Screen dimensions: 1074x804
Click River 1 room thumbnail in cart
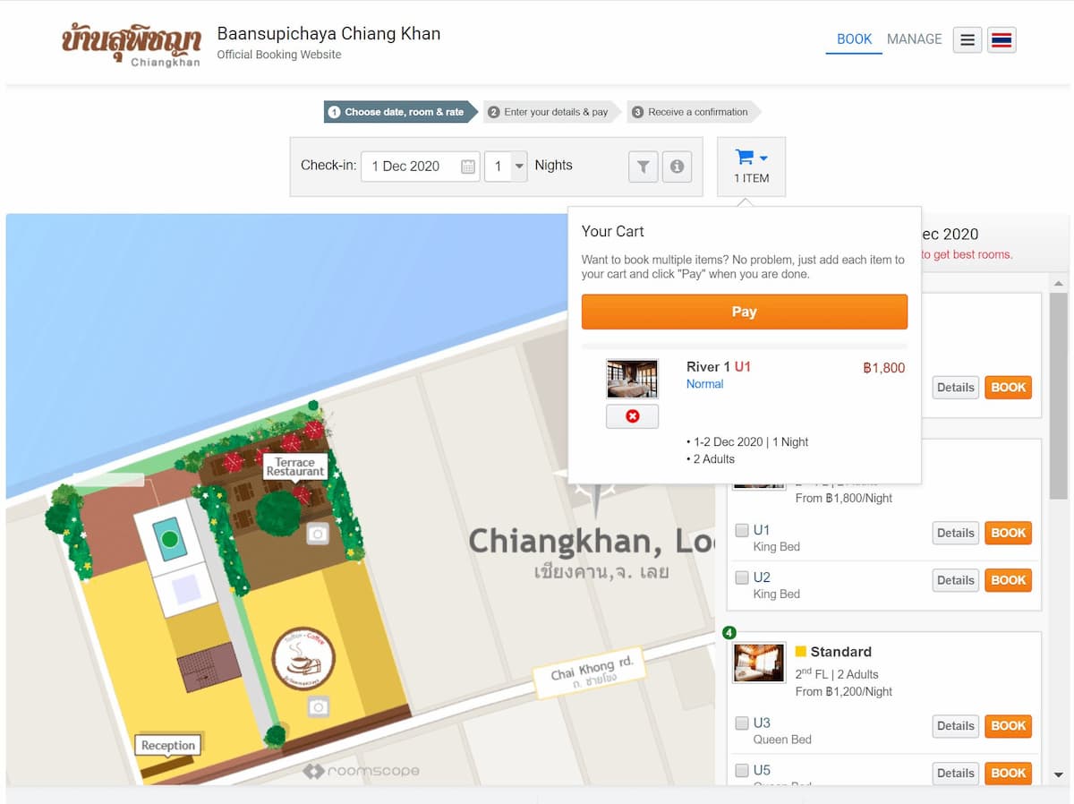coord(632,379)
